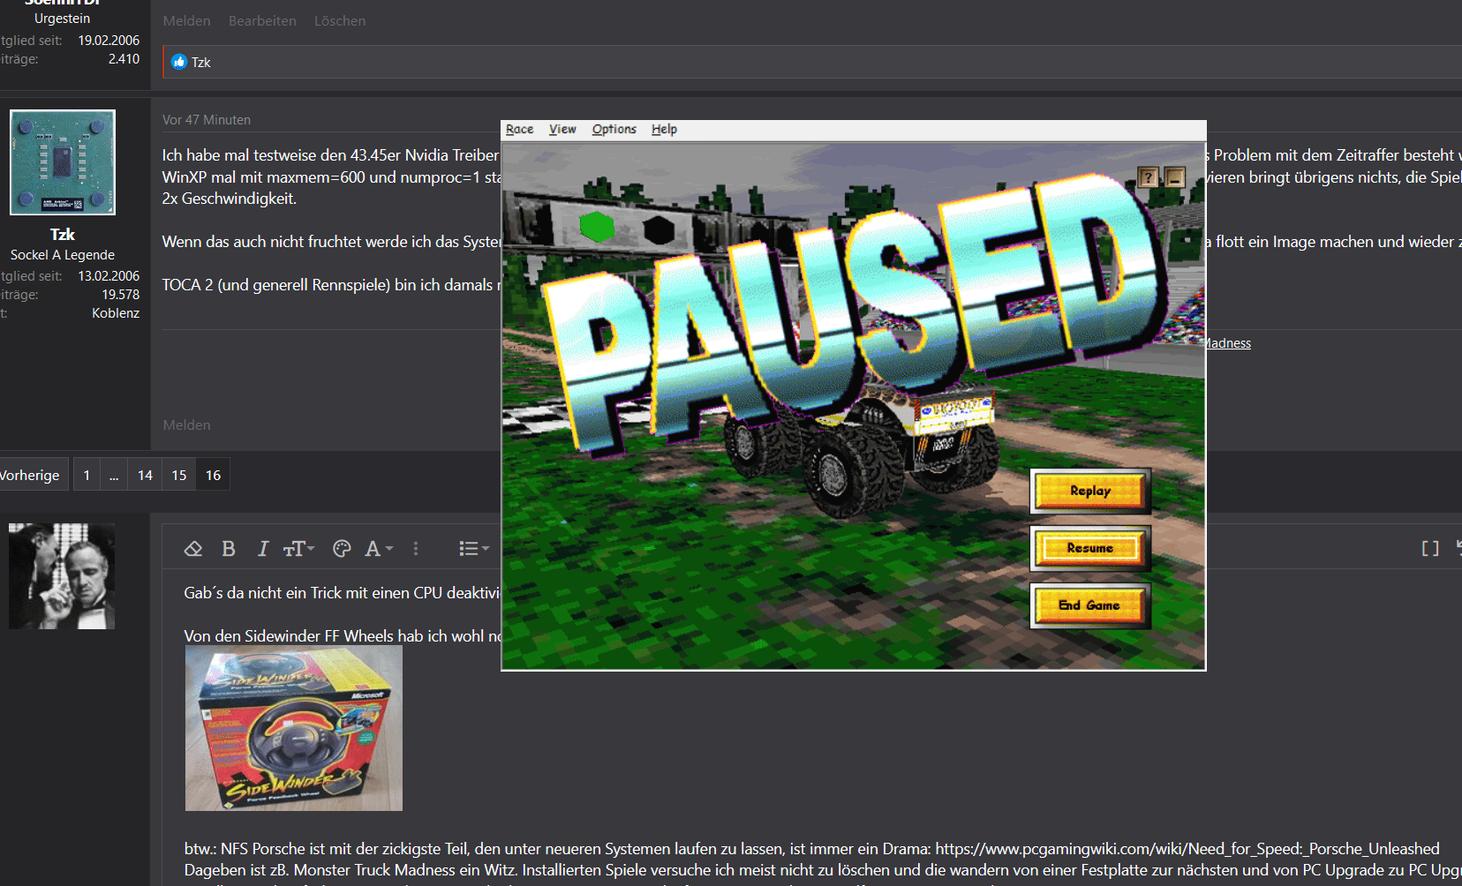Open the Sockel A Legende user's name
The width and height of the screenshot is (1462, 886).
tap(63, 235)
